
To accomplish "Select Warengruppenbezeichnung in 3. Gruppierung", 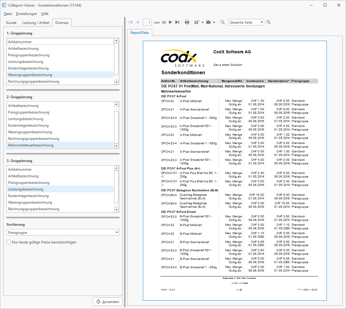I will point(60,202).
